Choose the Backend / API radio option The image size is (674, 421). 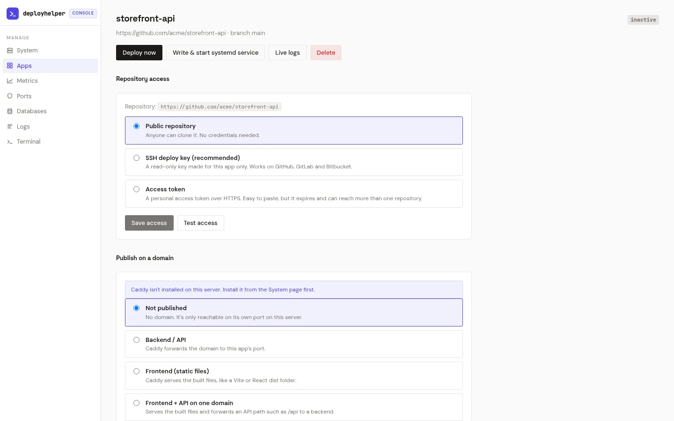137,340
